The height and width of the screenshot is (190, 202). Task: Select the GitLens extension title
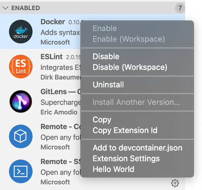[61, 91]
